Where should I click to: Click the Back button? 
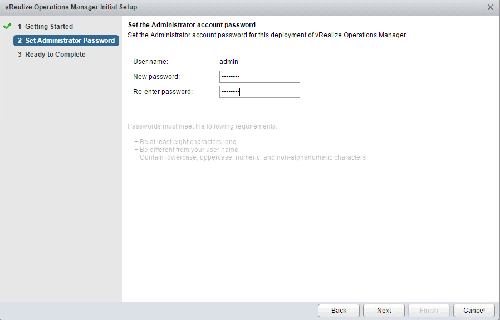point(339,310)
